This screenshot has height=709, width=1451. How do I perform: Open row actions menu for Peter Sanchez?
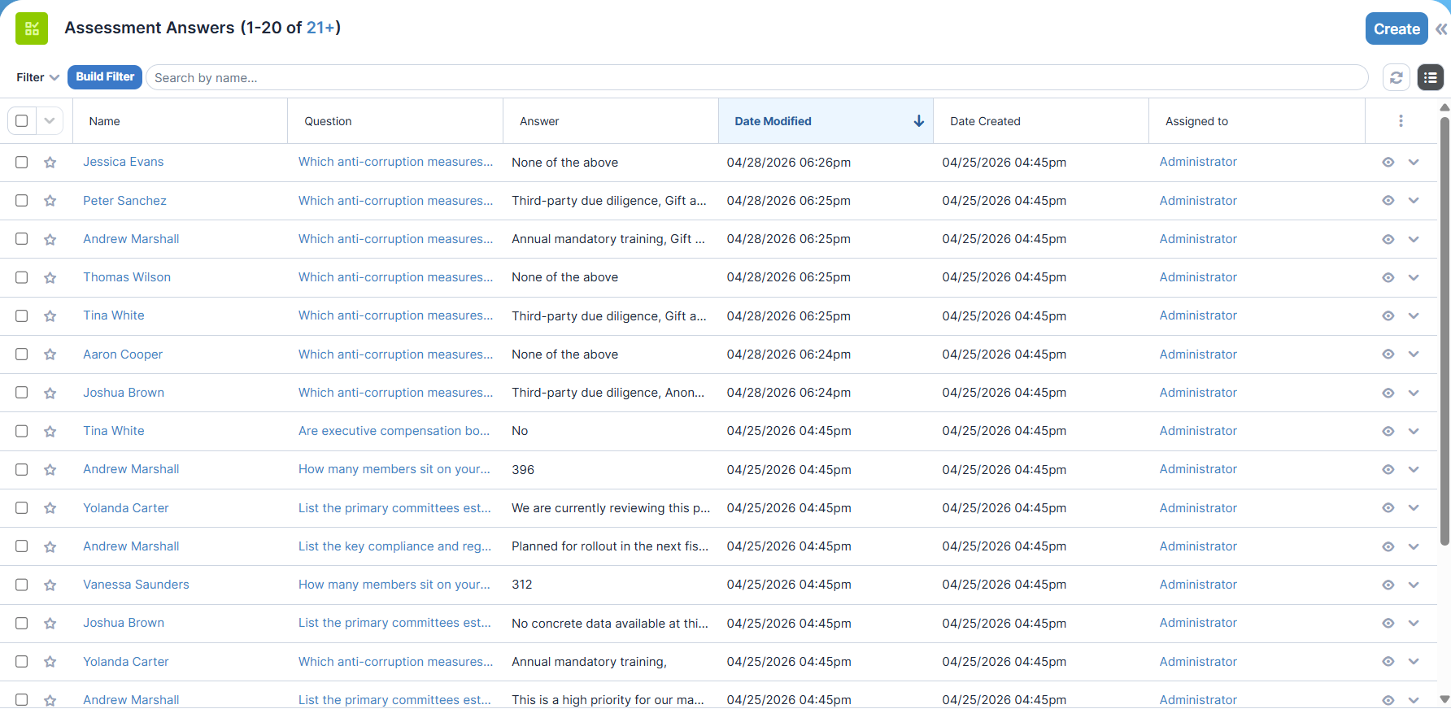1414,201
